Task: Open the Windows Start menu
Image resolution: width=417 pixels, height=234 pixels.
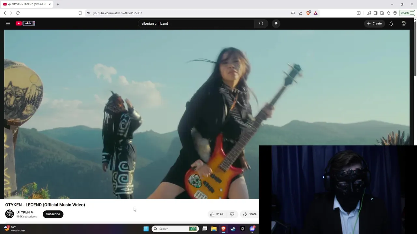Action: (x=146, y=229)
